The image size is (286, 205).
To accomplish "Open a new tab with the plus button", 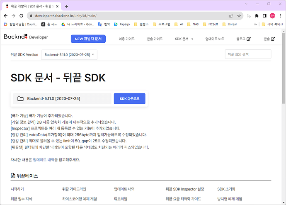I will [67, 6].
